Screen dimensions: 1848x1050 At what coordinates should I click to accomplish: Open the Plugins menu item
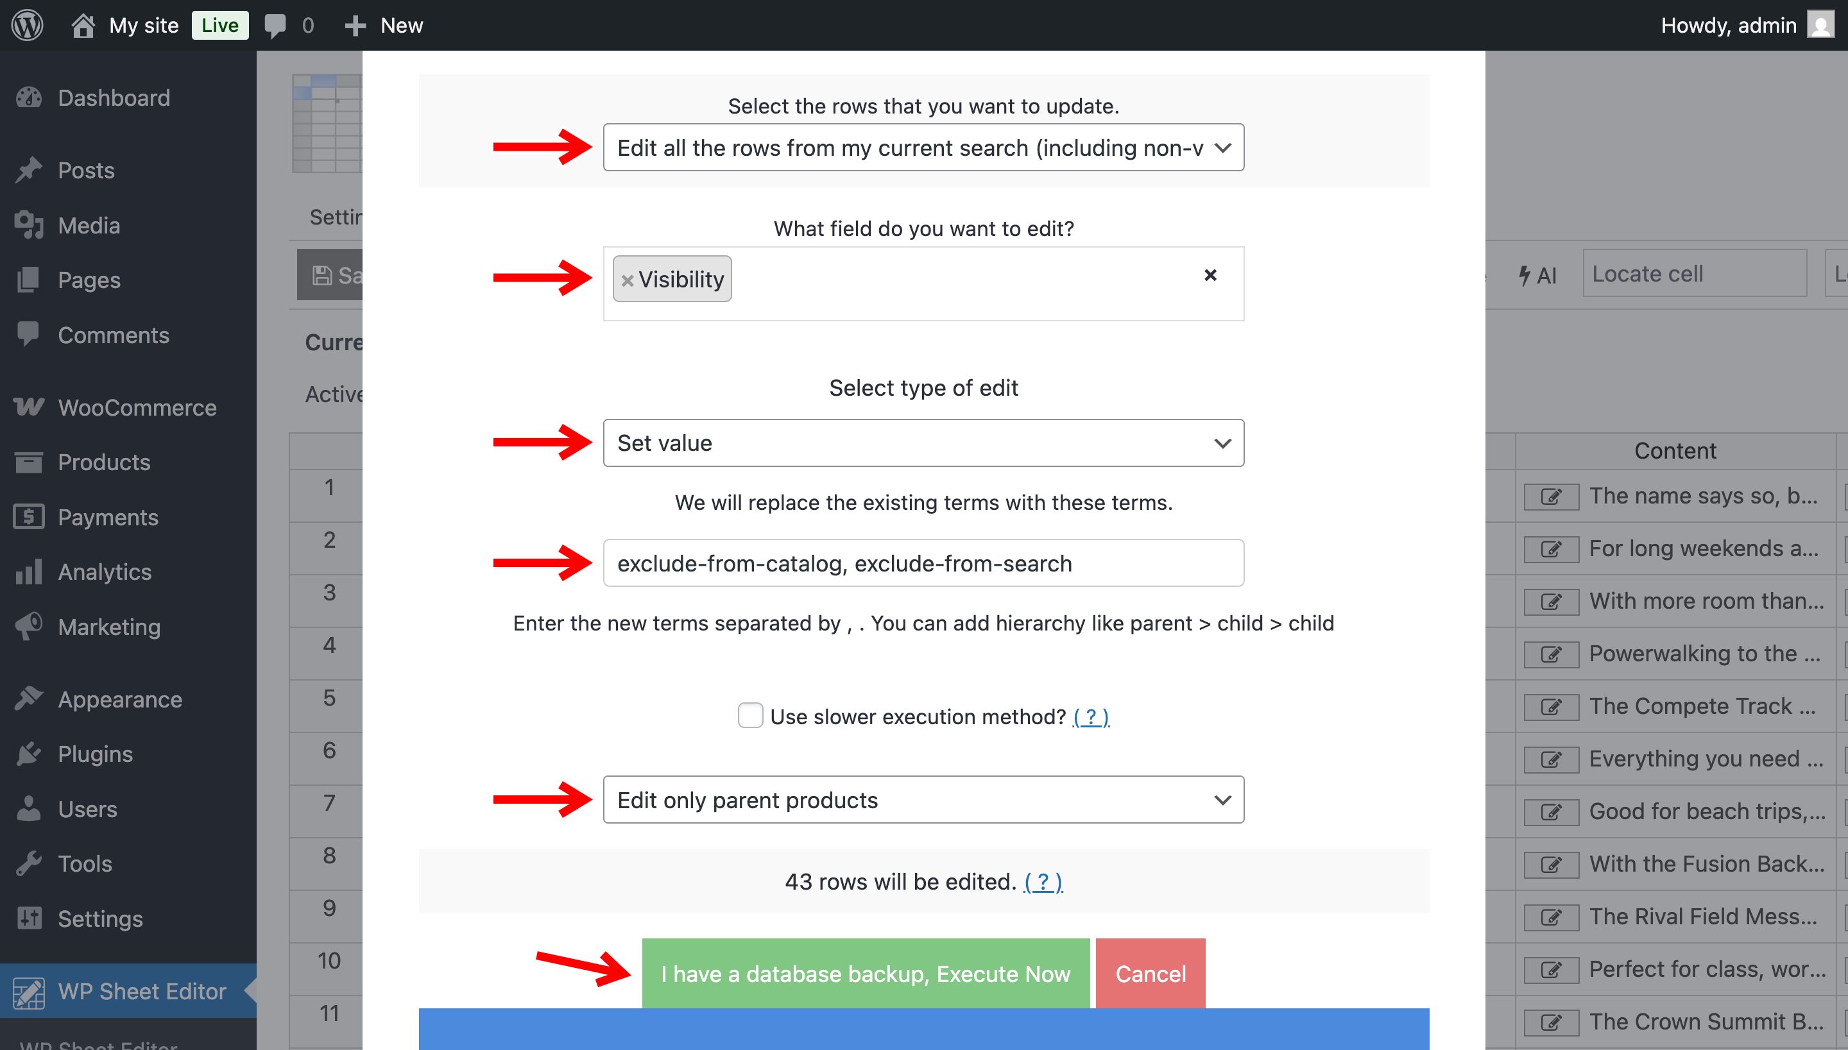click(95, 754)
